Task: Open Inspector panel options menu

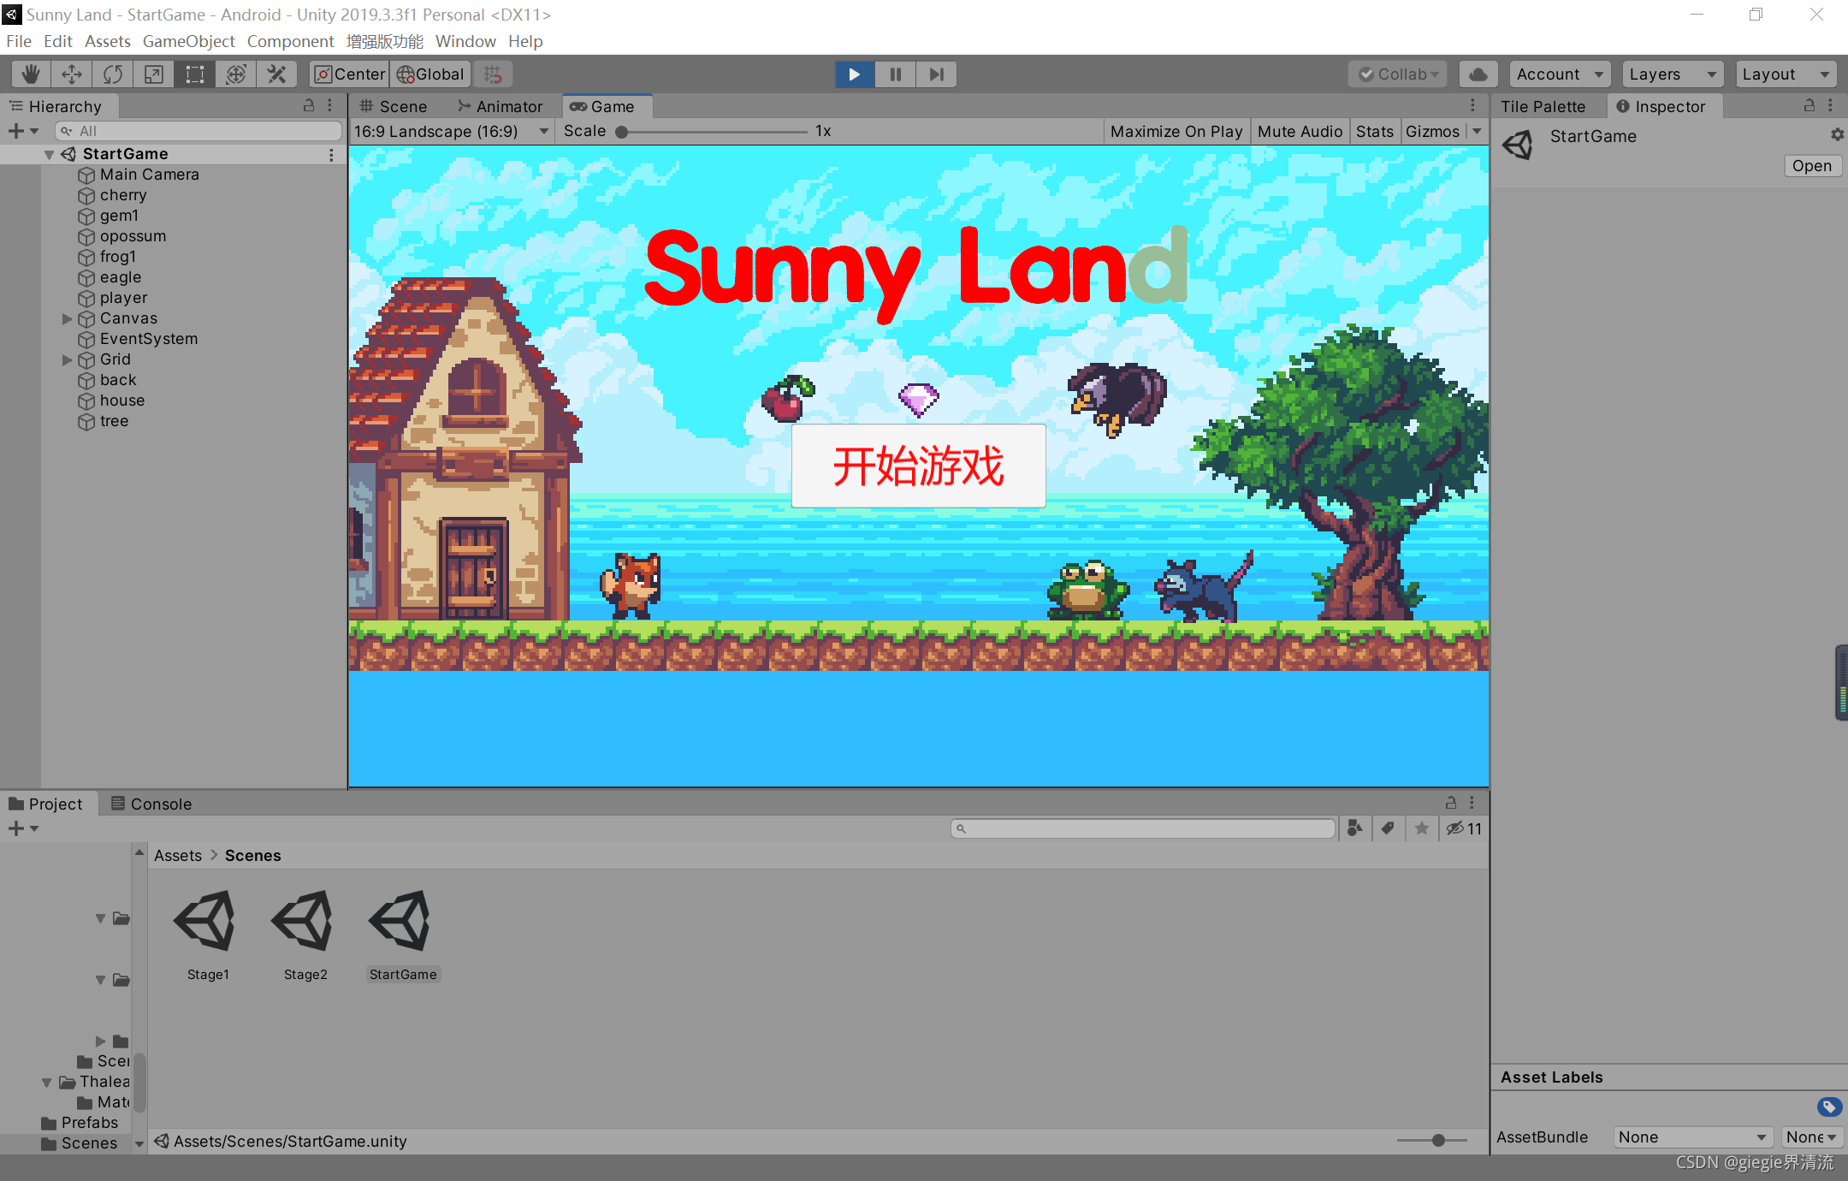Action: [x=1830, y=105]
